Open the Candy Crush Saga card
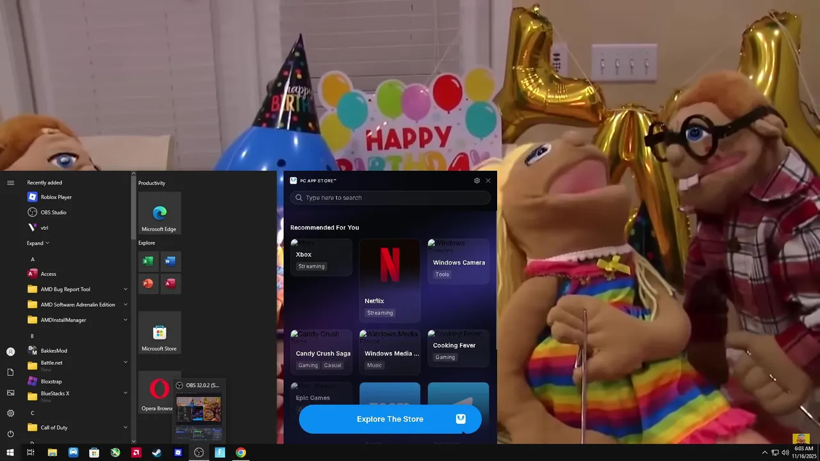 point(321,352)
